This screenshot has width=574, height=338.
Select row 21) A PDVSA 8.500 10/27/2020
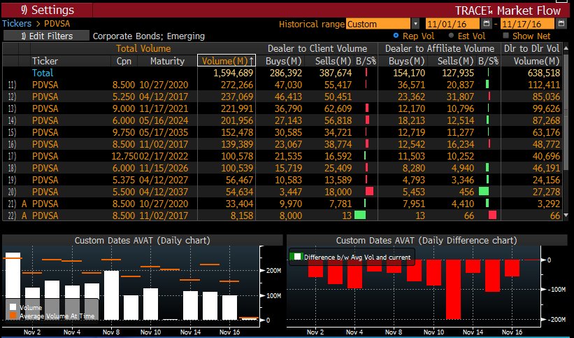[x=282, y=204]
